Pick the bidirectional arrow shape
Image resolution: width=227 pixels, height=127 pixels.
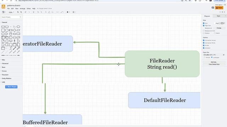[15, 48]
